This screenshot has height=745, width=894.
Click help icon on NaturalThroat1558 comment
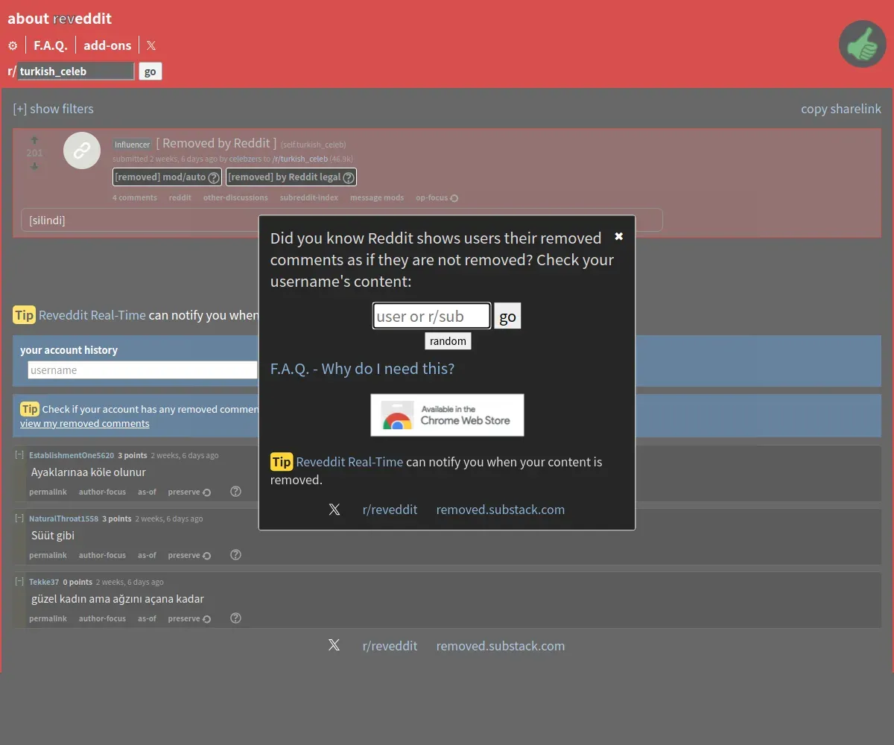[x=235, y=555]
